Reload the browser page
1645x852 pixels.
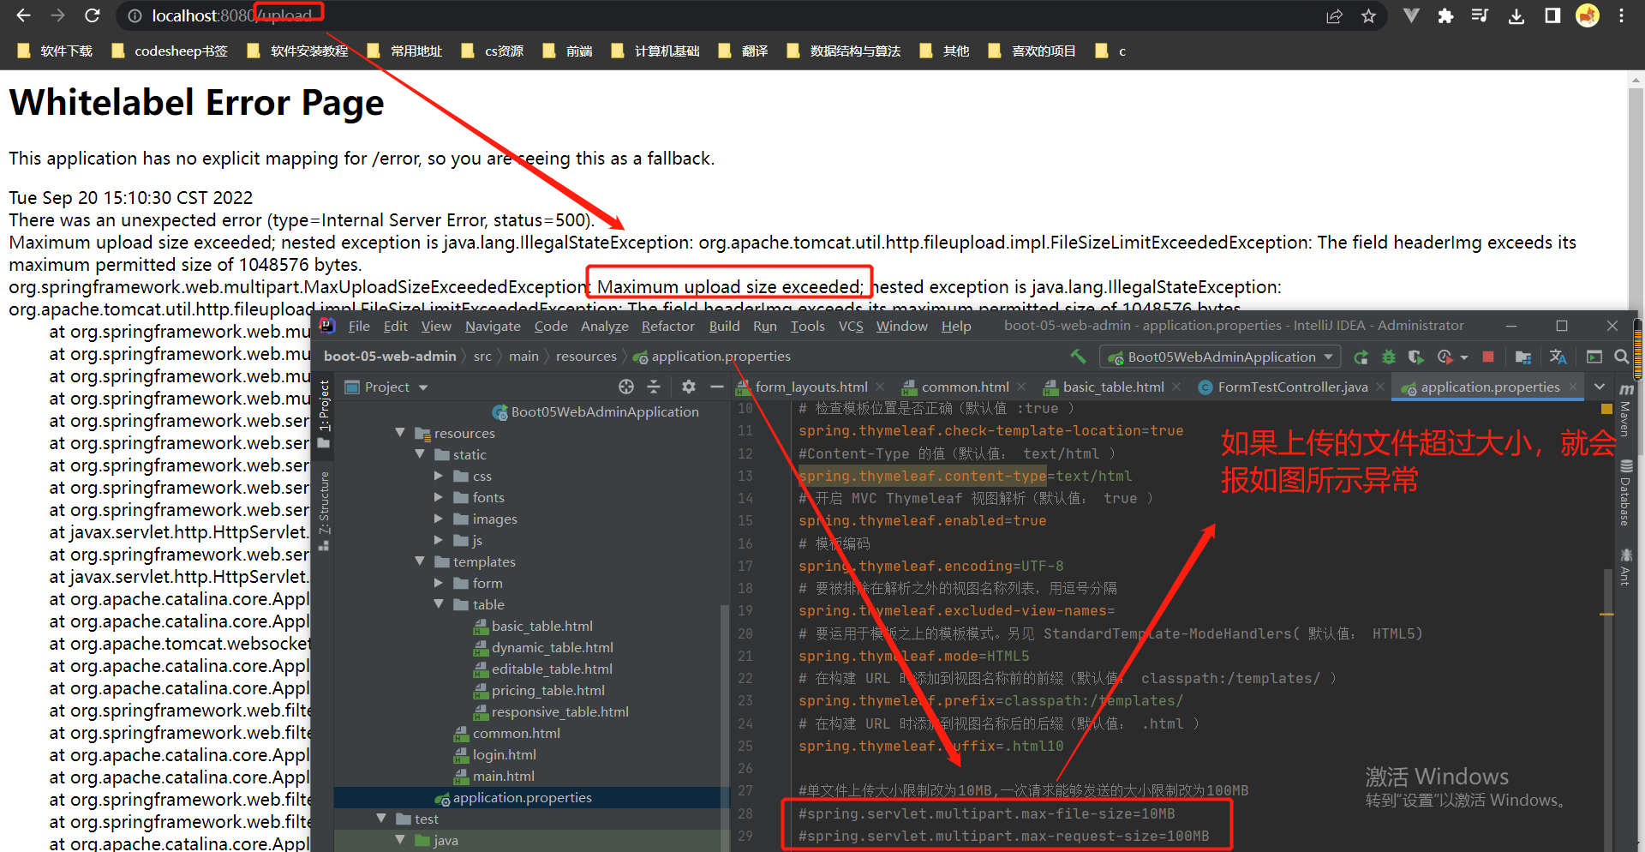point(93,15)
